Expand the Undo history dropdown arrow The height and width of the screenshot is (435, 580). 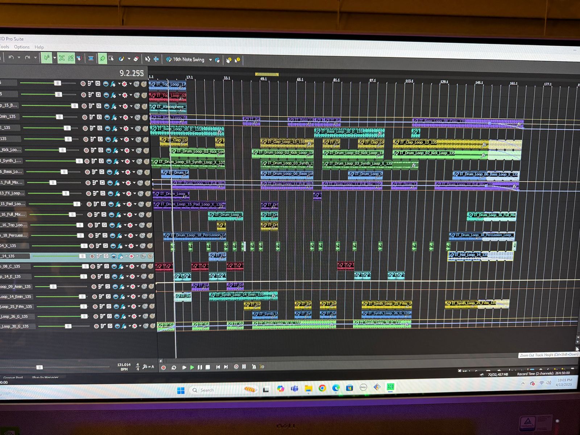pos(18,57)
